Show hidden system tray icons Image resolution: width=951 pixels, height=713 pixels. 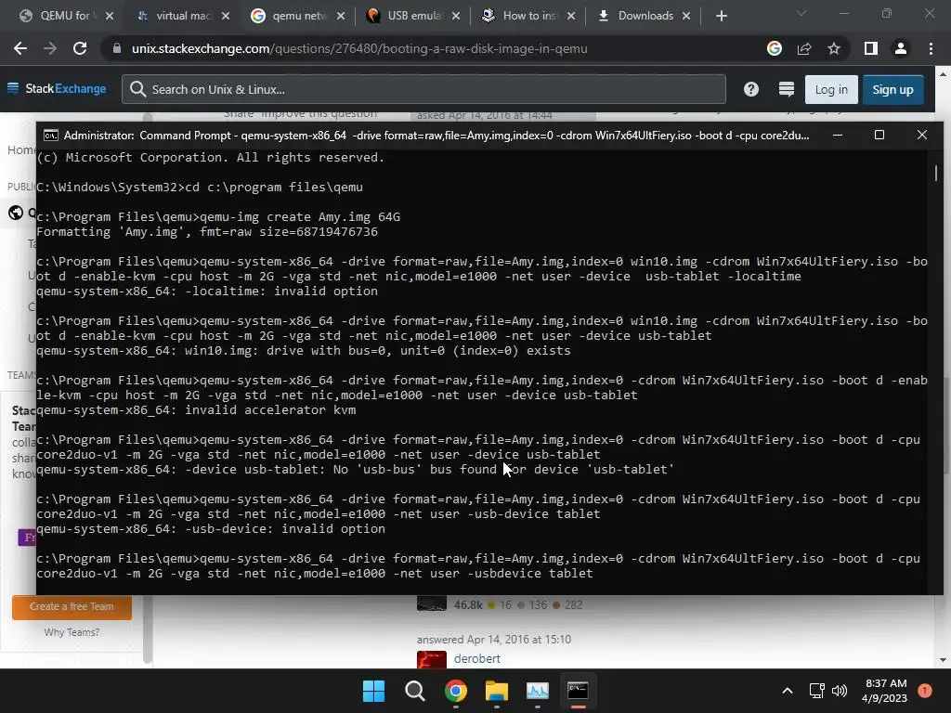pyautogui.click(x=788, y=691)
